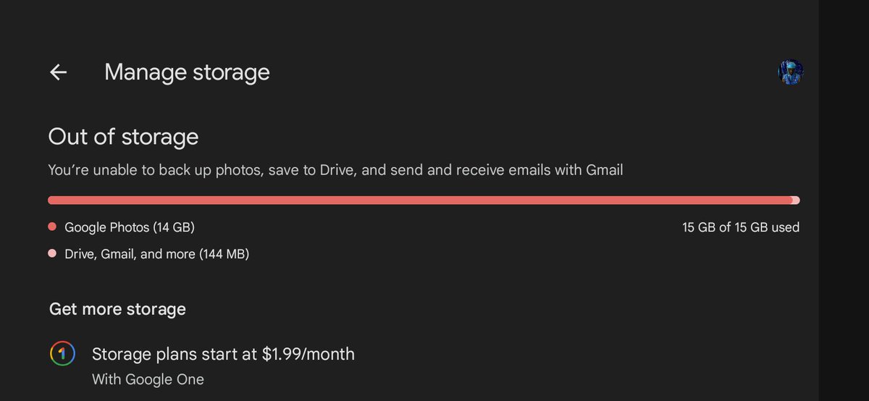Click the red portion of storage bar
This screenshot has width=869, height=401.
click(420, 200)
